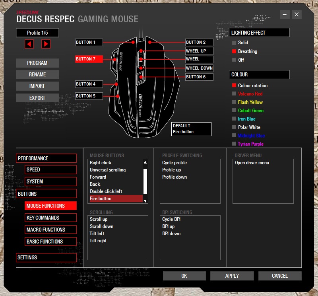Open the SYSTEM settings page
Viewport: 318px width, 296px height.
pos(51,181)
